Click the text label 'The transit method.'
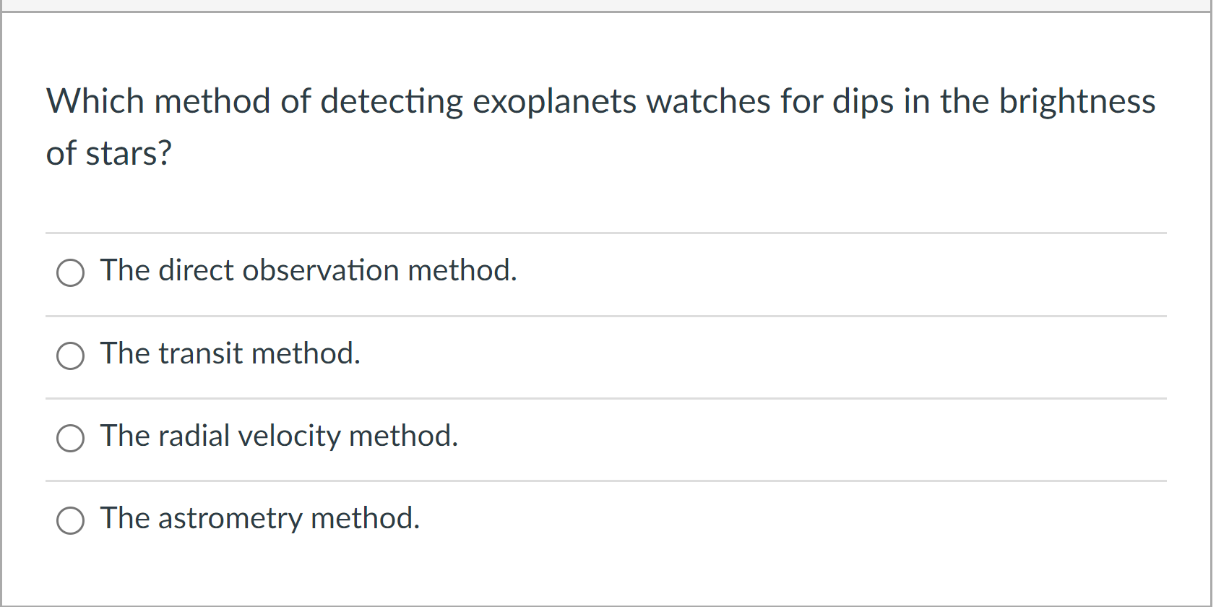 pyautogui.click(x=229, y=354)
